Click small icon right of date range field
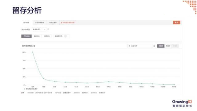197x111 pixels. point(154,46)
